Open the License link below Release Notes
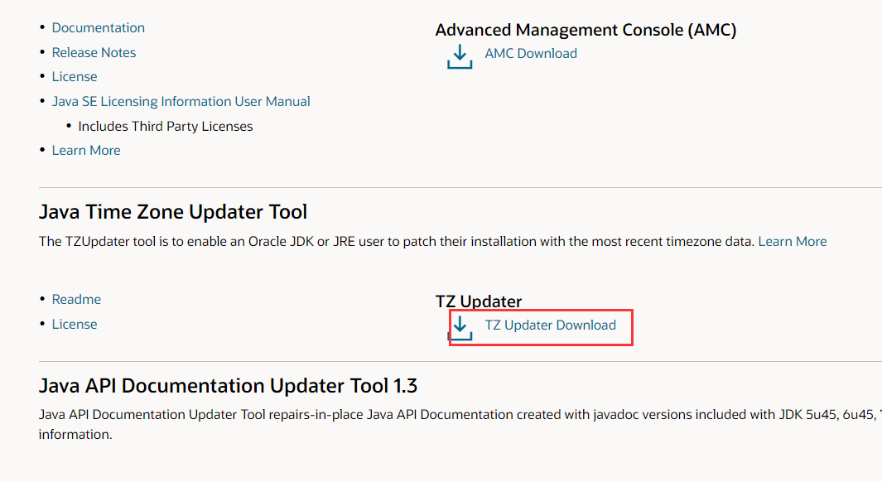 (75, 77)
